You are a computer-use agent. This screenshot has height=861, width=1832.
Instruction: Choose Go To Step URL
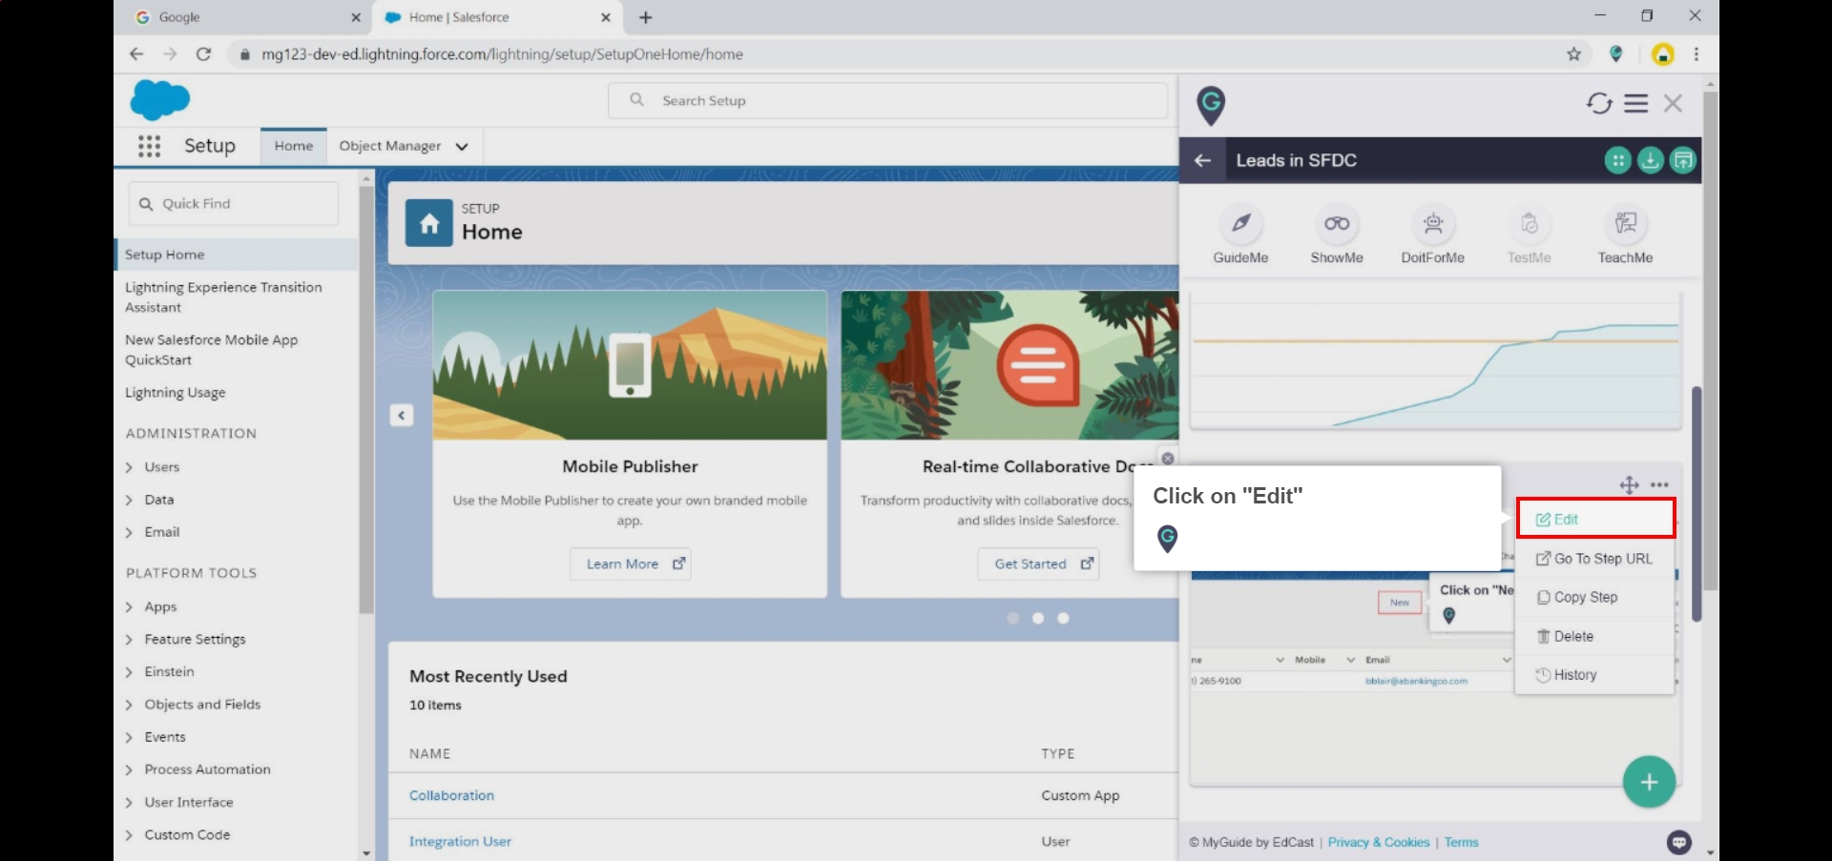(1595, 559)
